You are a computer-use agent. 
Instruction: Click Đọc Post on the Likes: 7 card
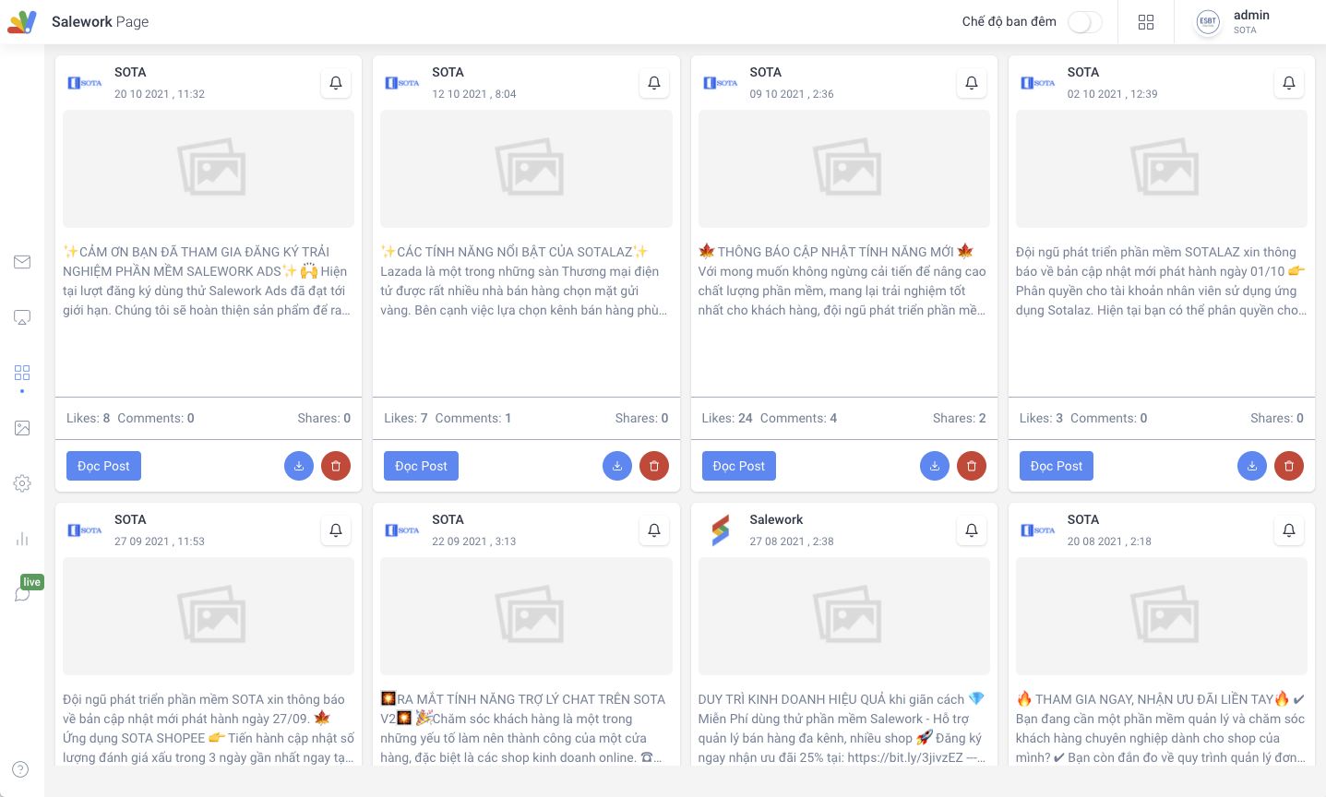pyautogui.click(x=421, y=466)
